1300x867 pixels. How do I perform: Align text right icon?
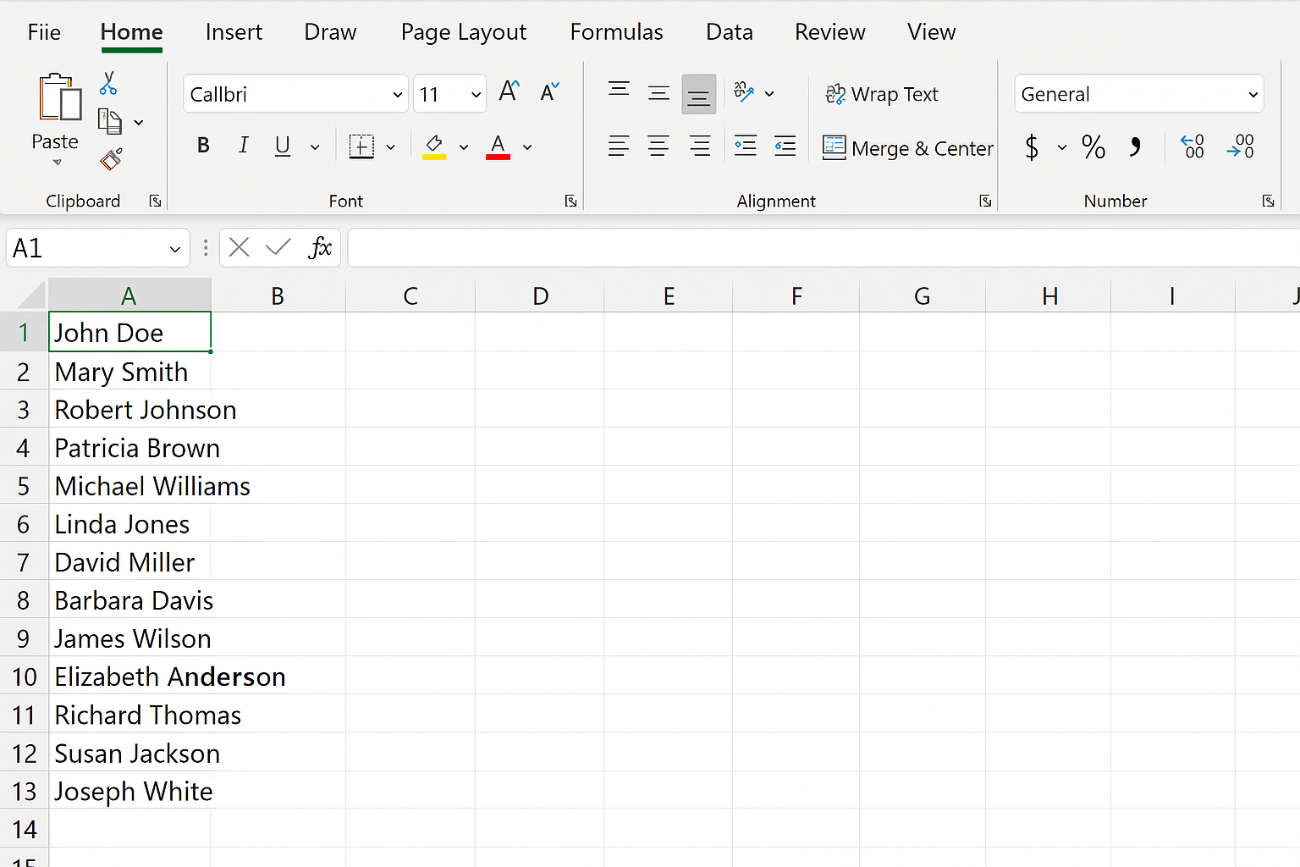pyautogui.click(x=699, y=146)
